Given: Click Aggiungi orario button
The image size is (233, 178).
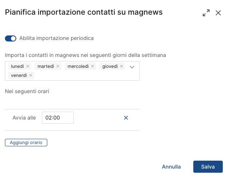Looking at the screenshot, I should [26, 143].
